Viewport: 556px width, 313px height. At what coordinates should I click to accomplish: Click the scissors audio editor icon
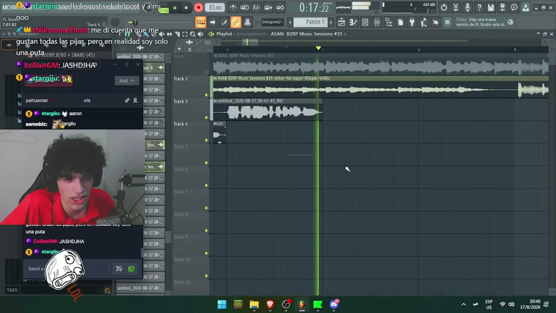point(456,7)
